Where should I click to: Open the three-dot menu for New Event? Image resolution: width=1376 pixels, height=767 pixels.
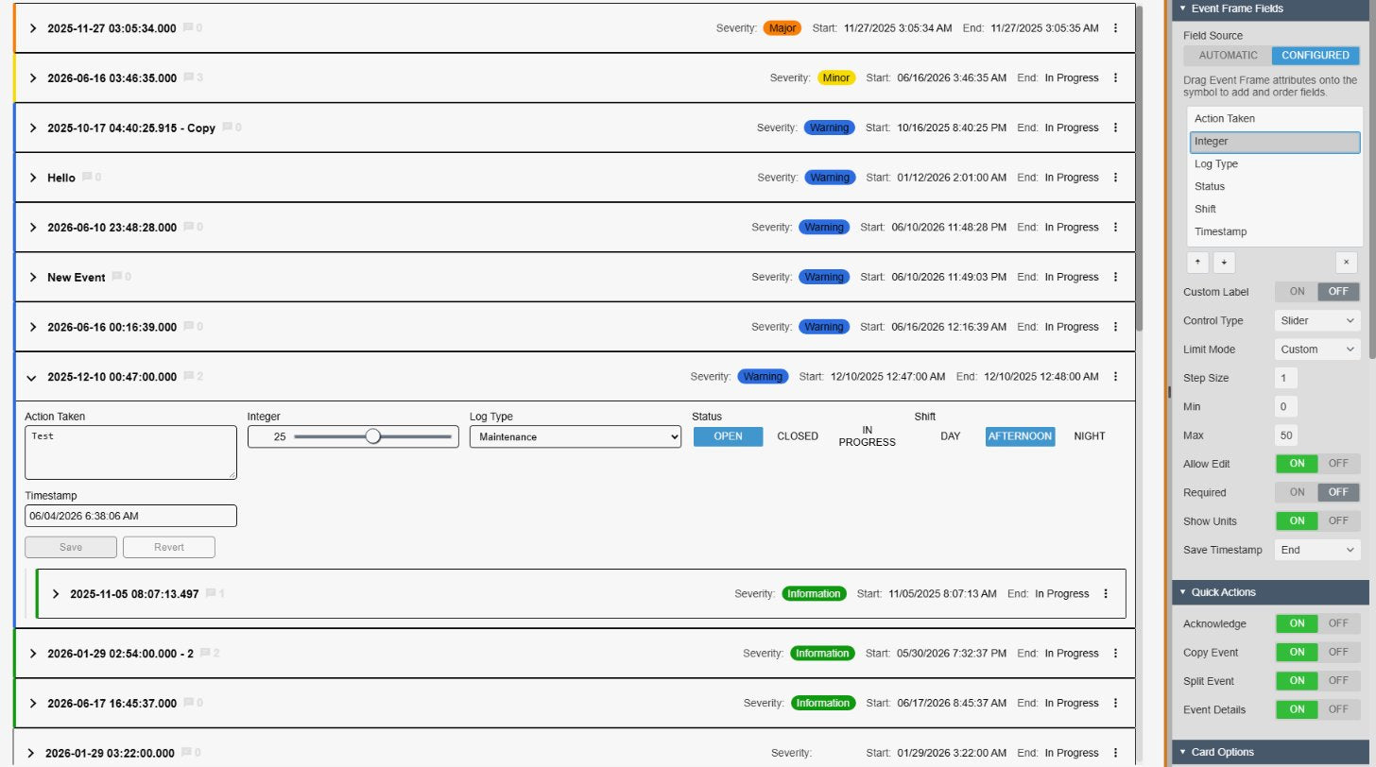click(x=1115, y=277)
